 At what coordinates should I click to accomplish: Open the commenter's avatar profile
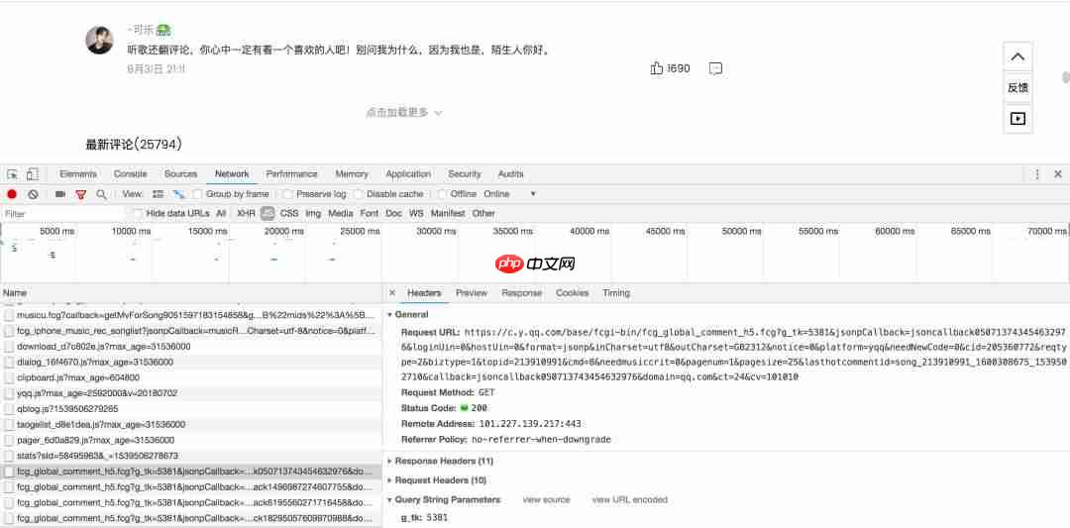[x=100, y=41]
